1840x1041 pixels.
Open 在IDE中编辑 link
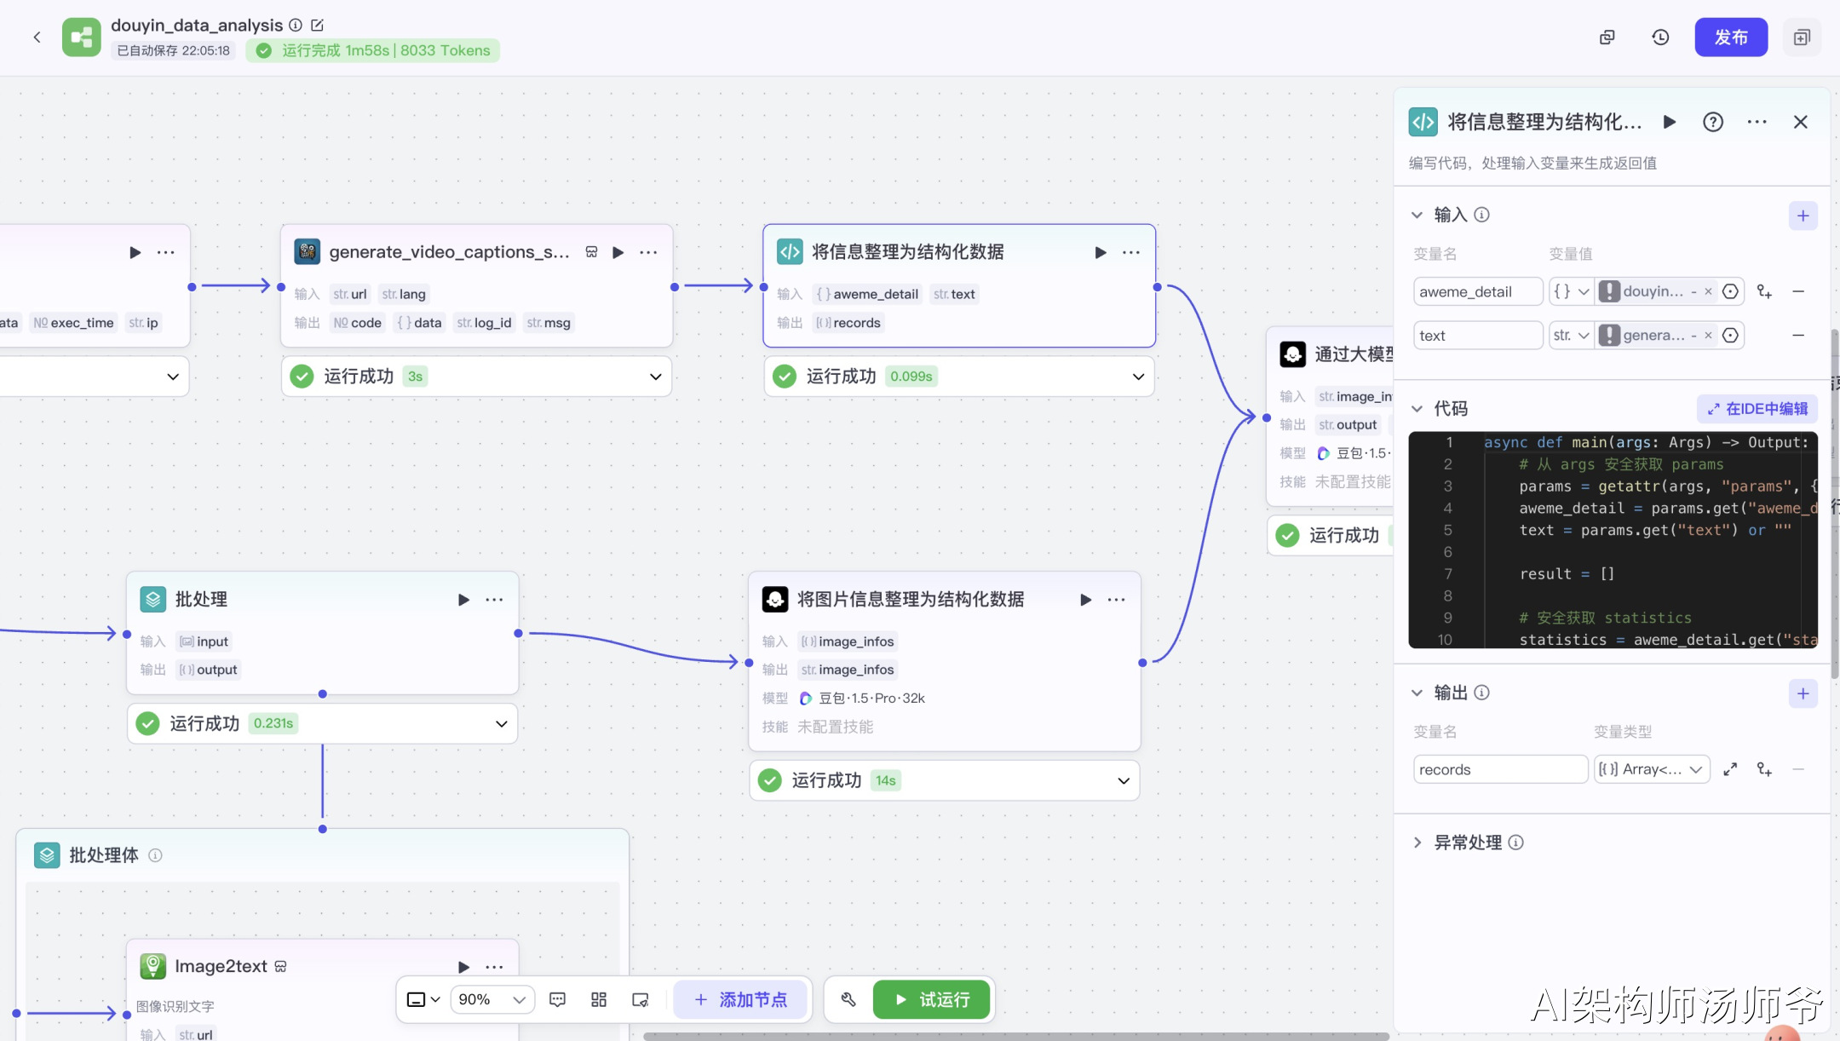(x=1757, y=409)
